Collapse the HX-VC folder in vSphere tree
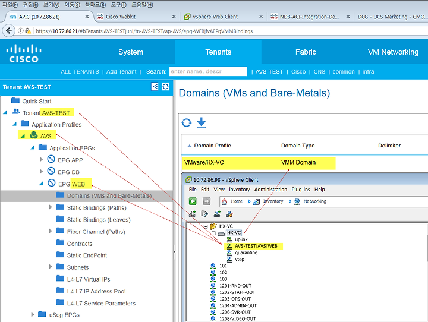Image resolution: width=428 pixels, height=322 pixels. tap(206, 226)
